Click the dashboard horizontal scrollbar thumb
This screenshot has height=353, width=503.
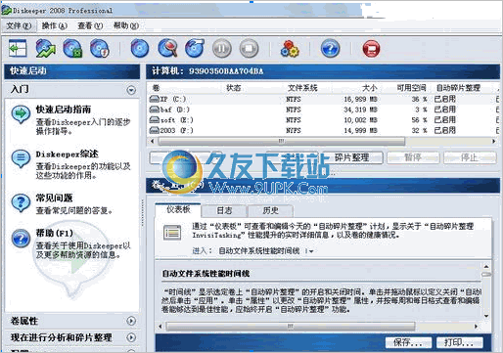pyautogui.click(x=291, y=326)
